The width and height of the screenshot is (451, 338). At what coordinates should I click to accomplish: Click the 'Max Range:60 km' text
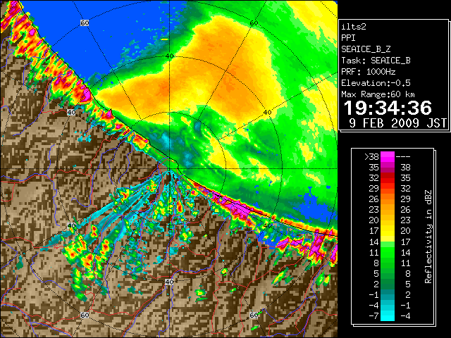click(378, 94)
